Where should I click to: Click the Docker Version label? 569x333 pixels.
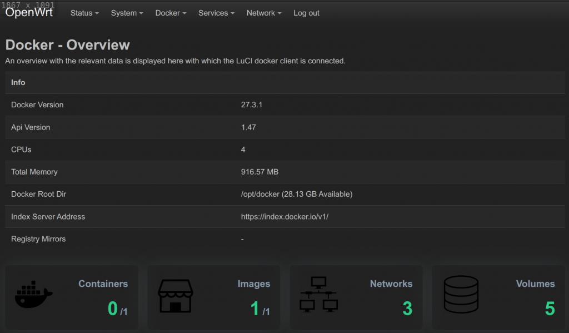click(x=37, y=105)
